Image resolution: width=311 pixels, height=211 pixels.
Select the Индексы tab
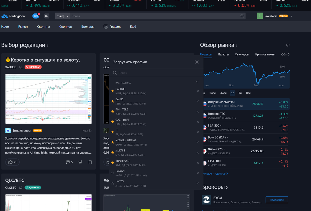pyautogui.click(x=206, y=54)
